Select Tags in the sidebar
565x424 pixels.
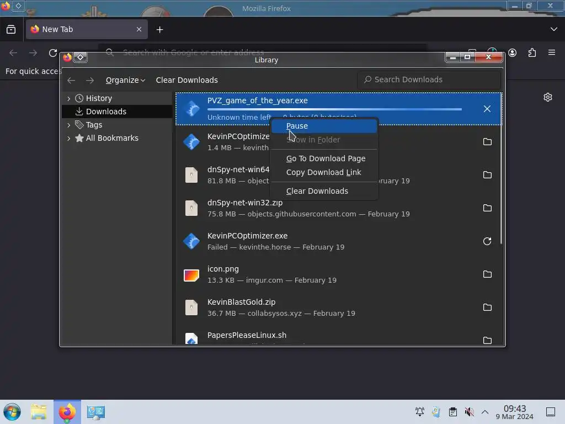point(117,125)
